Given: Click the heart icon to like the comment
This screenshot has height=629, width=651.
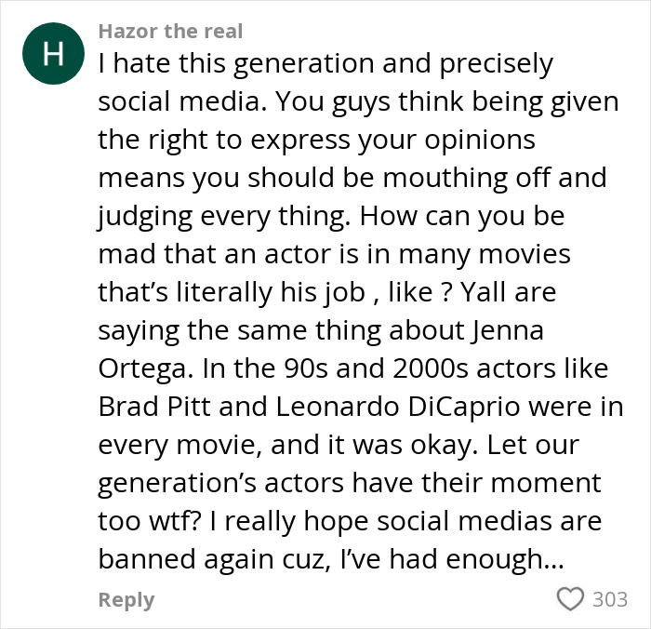Looking at the screenshot, I should (569, 599).
